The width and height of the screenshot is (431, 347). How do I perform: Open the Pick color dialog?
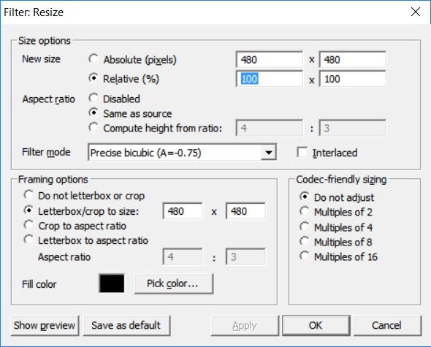pos(174,283)
